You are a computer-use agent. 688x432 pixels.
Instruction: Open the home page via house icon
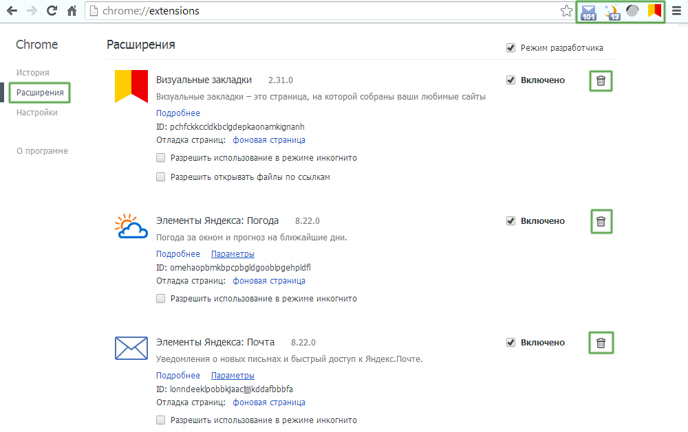pos(72,10)
